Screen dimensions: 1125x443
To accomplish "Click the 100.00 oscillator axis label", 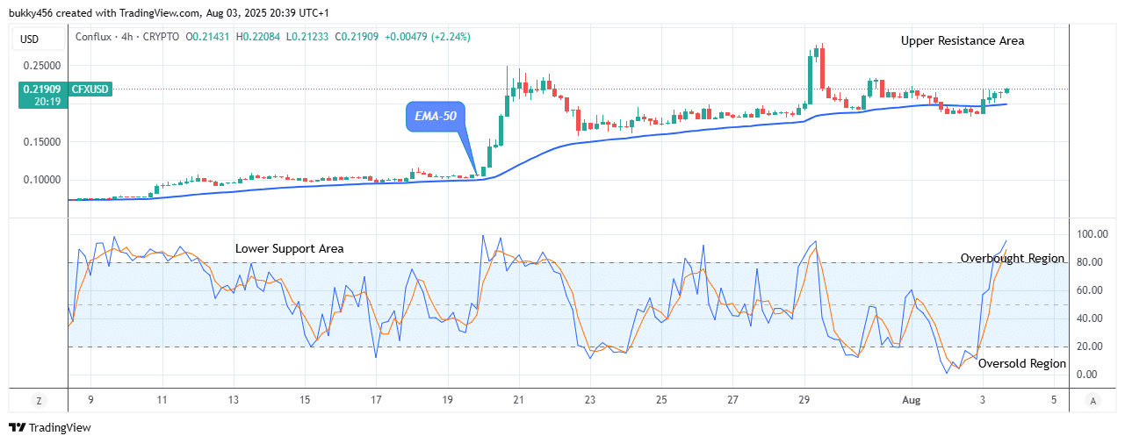I will (1093, 234).
